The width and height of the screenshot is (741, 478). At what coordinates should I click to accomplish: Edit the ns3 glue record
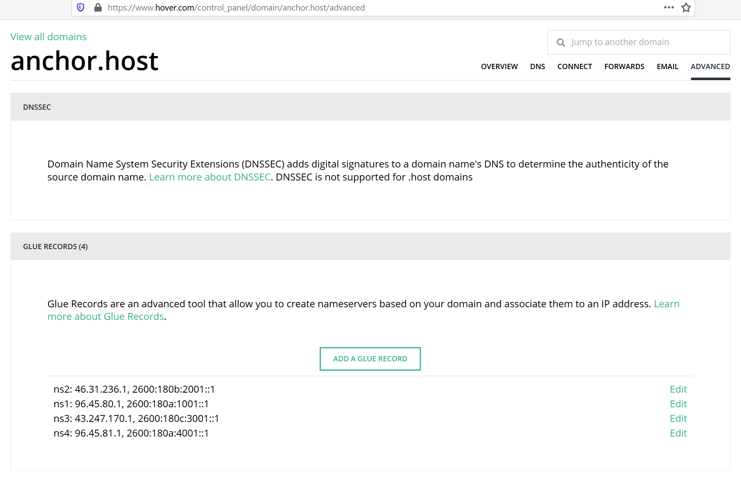(678, 419)
